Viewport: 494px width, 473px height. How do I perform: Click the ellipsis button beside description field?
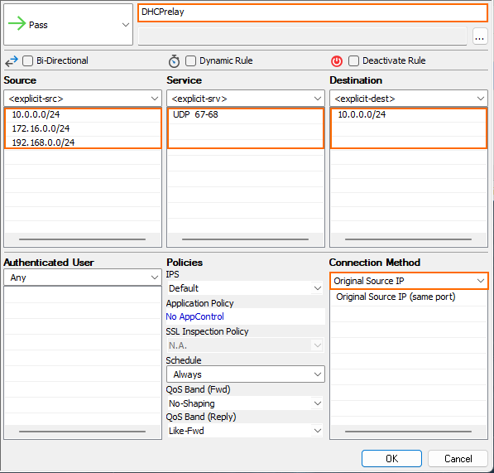point(480,36)
